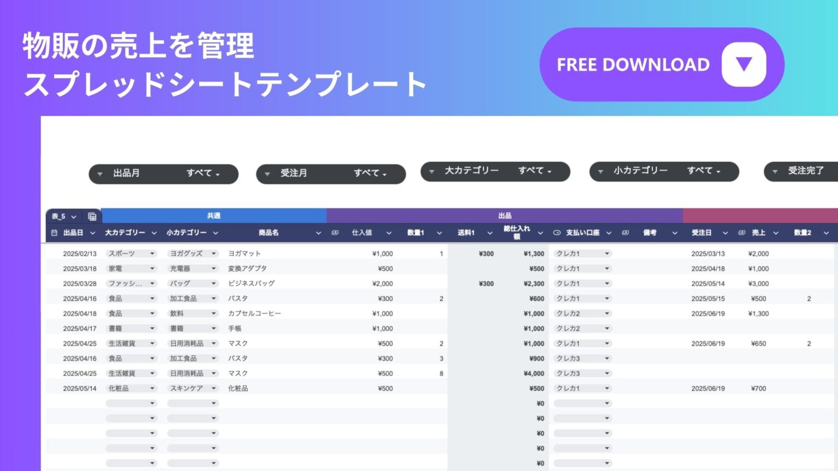Screen dimensions: 838x471
Task: Click the filter icon on 出品月 pill
Action: [x=100, y=174]
